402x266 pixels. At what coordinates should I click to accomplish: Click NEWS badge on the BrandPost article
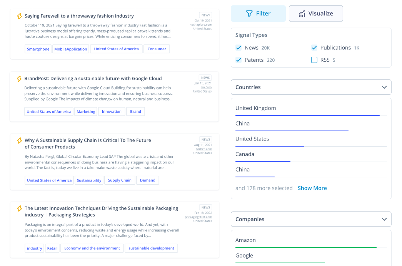(x=205, y=78)
